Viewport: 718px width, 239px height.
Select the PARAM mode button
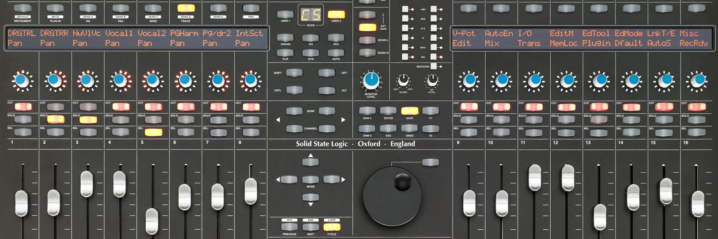(x=285, y=38)
